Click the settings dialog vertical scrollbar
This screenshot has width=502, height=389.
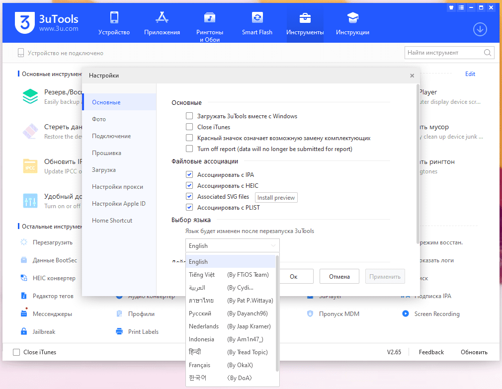(x=418, y=164)
